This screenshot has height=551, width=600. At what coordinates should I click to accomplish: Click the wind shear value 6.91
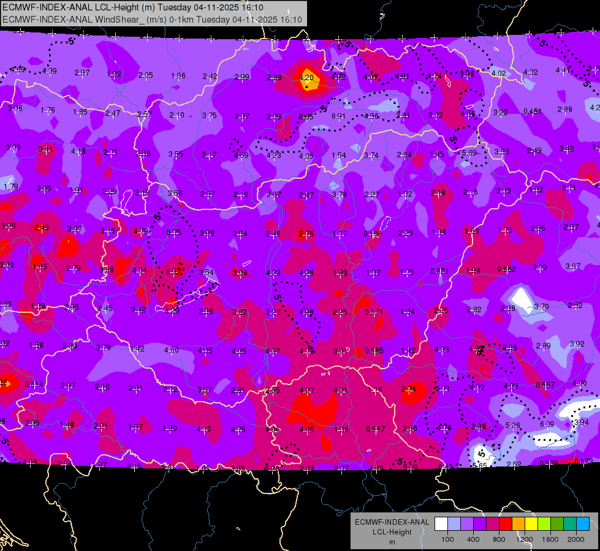[x=339, y=116]
